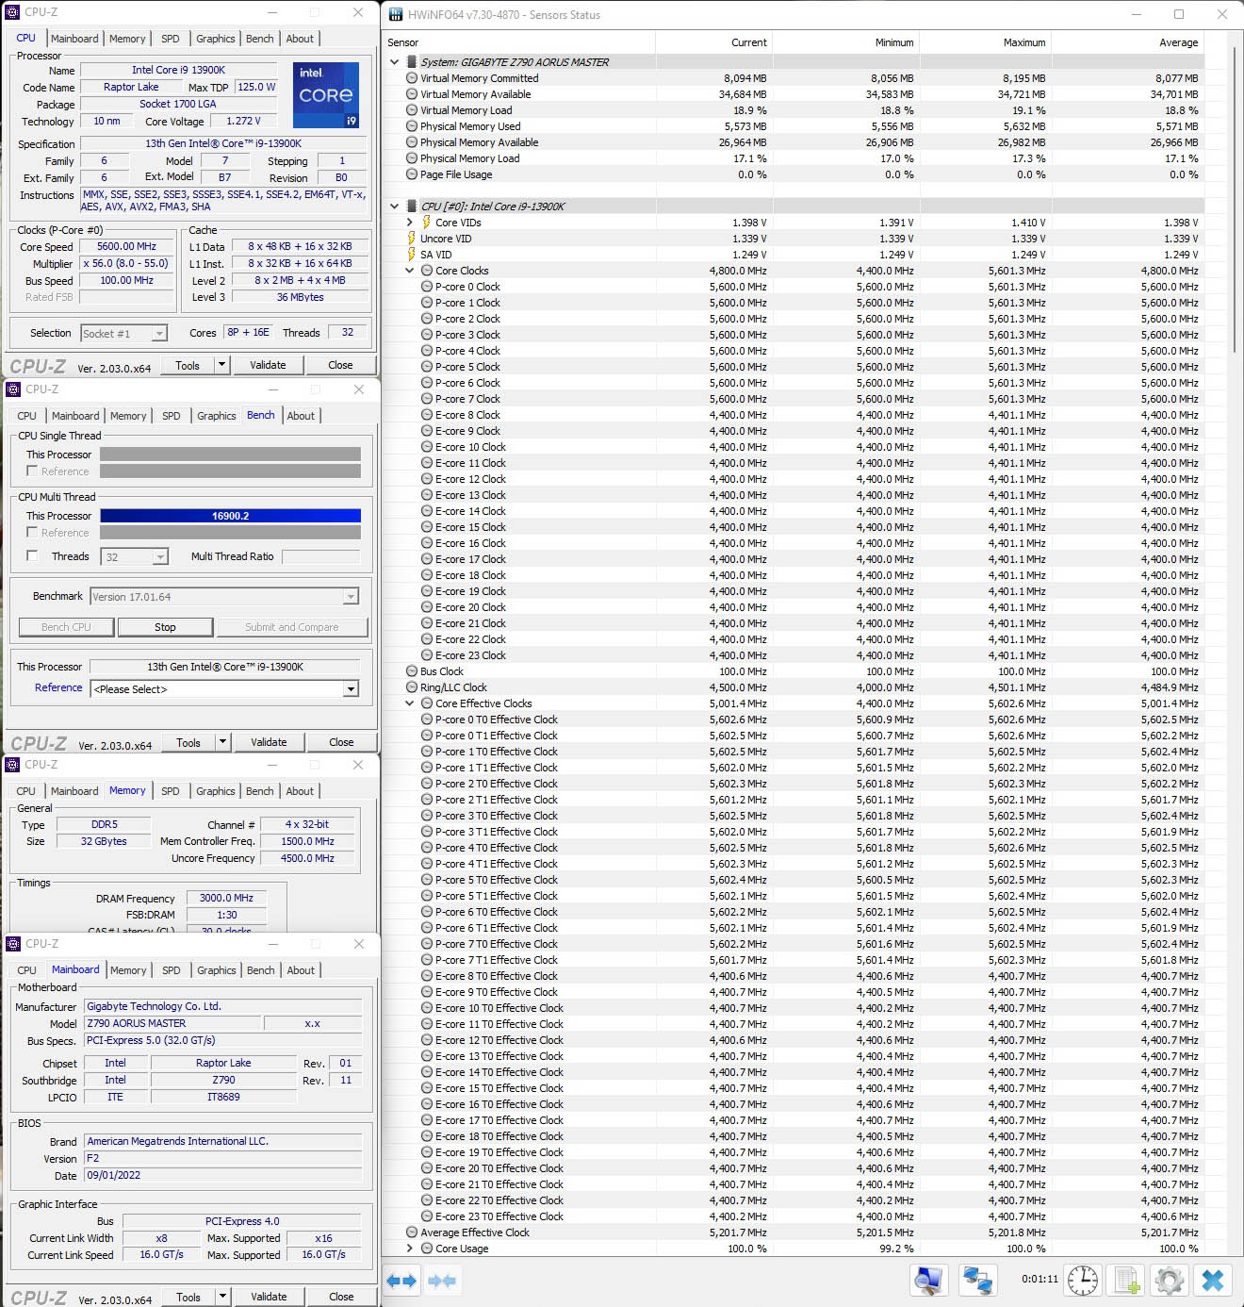The image size is (1244, 1307).
Task: Click the clock icon beside Bus Clock
Action: click(x=412, y=671)
